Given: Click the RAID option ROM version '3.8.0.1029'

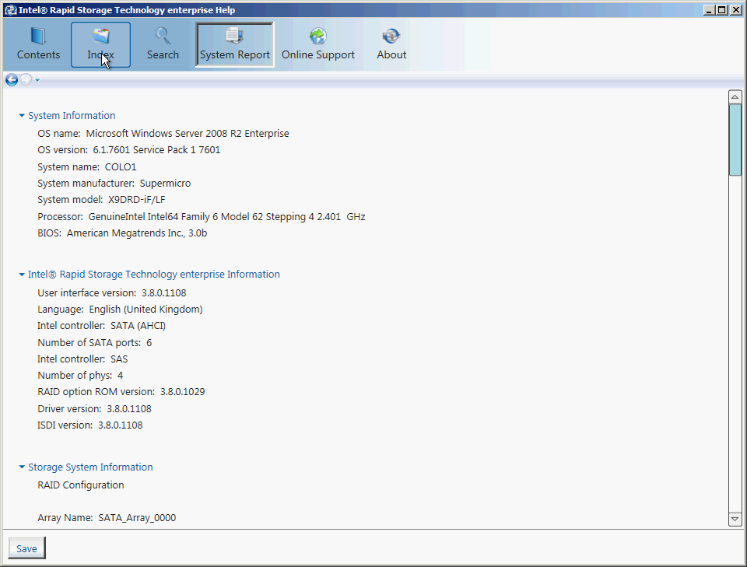Looking at the screenshot, I should point(182,392).
